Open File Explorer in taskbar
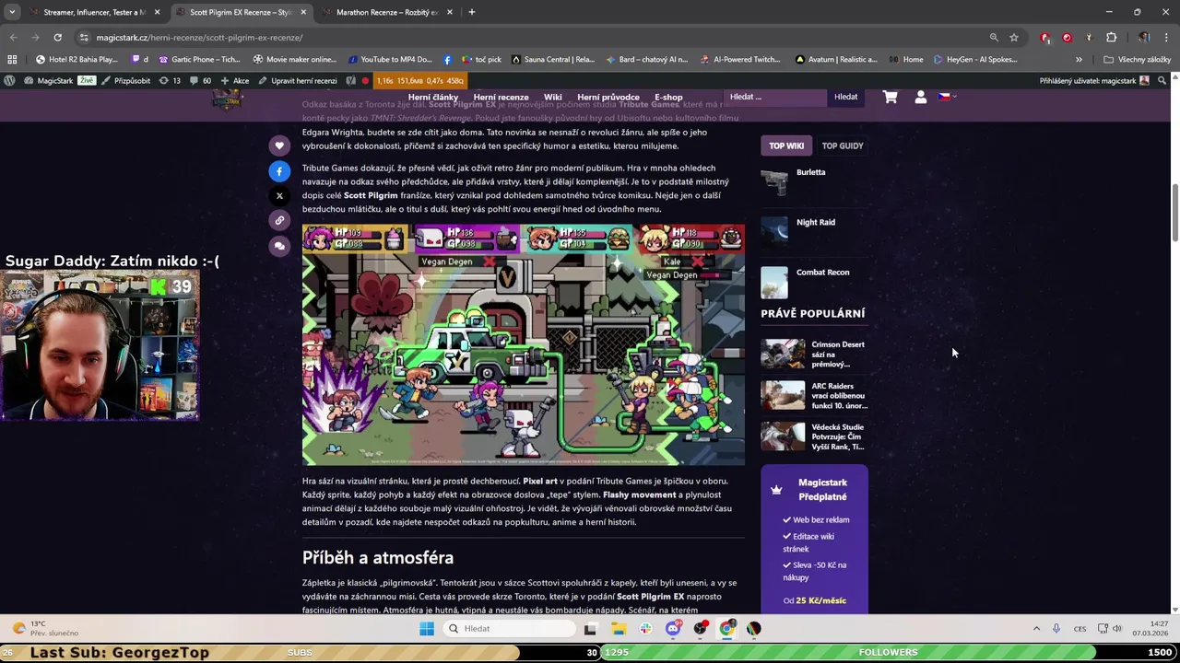The width and height of the screenshot is (1180, 663). [x=618, y=629]
